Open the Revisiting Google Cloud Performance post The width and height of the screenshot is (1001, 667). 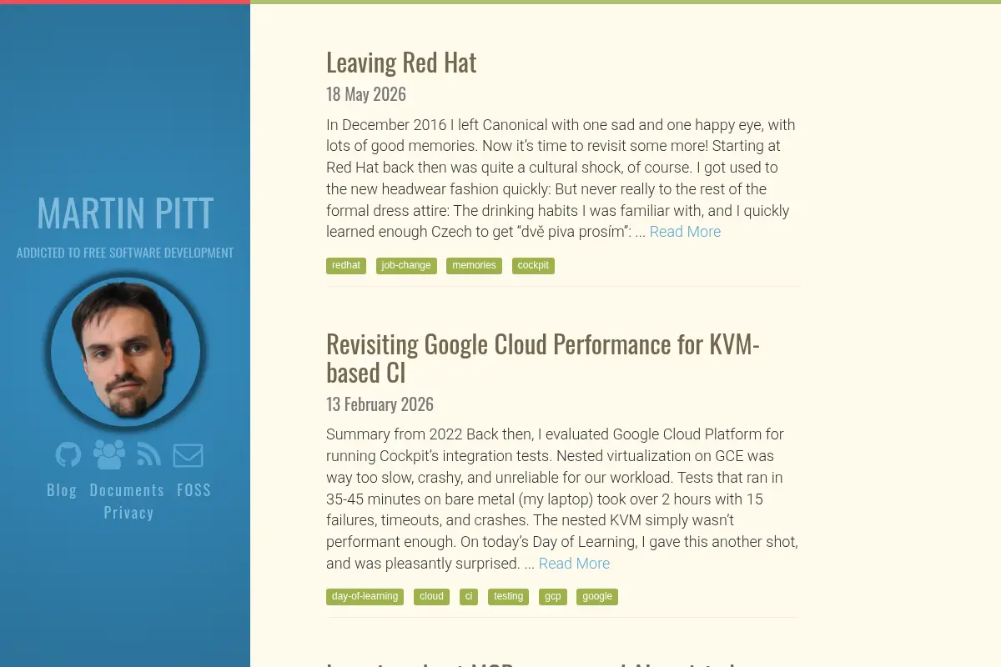(543, 358)
